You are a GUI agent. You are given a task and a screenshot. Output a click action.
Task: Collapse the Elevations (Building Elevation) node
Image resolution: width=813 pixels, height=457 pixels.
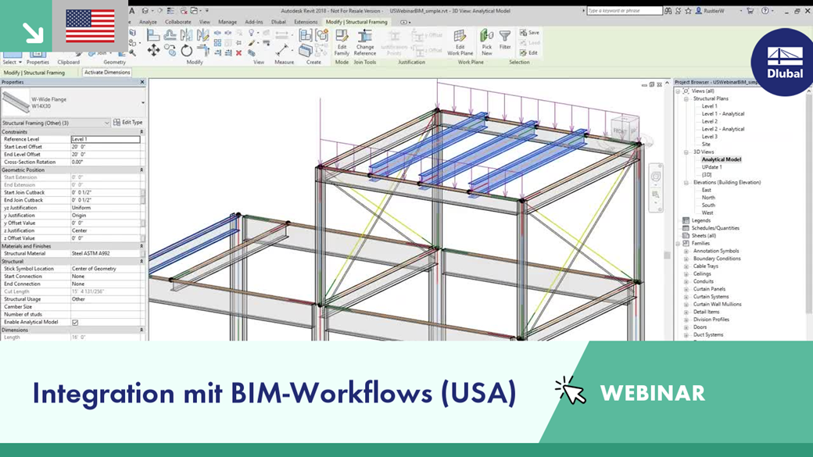[686, 182]
